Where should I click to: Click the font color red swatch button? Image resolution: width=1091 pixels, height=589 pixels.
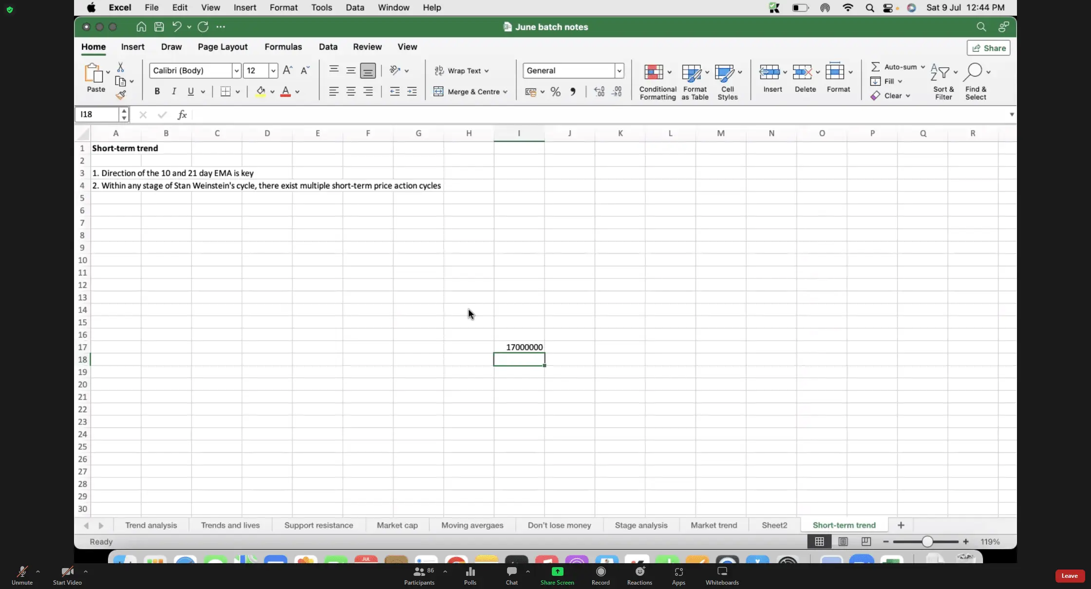(286, 92)
